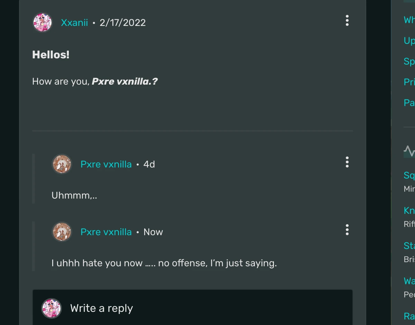
Task: Click the bottom sidebar entry starting with 'Ra'
Action: (410, 316)
